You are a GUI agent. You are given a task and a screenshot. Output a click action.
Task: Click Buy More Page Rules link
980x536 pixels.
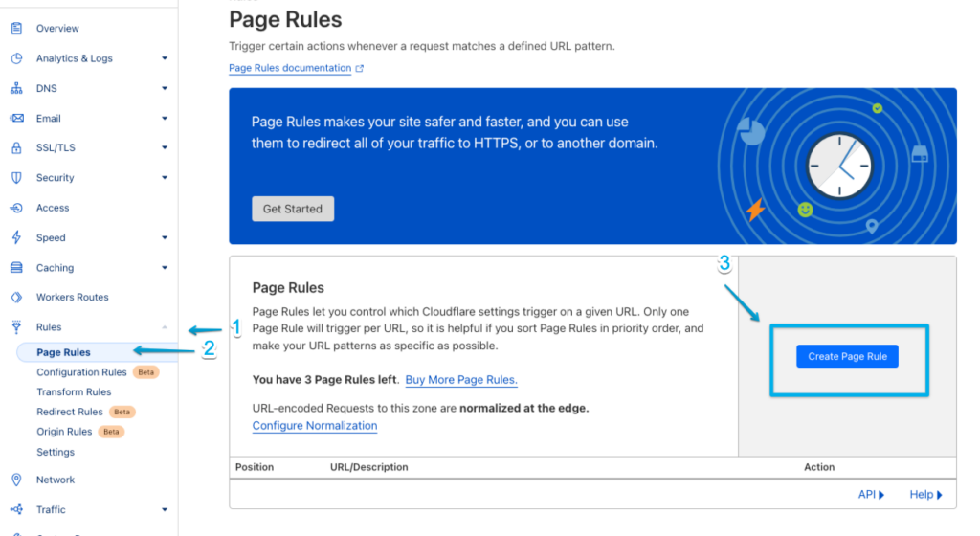[x=461, y=380]
